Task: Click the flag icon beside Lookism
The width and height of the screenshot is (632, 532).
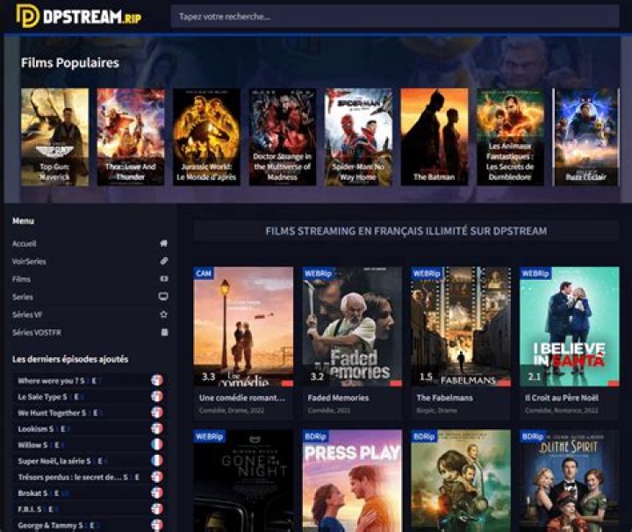Action: click(x=157, y=428)
